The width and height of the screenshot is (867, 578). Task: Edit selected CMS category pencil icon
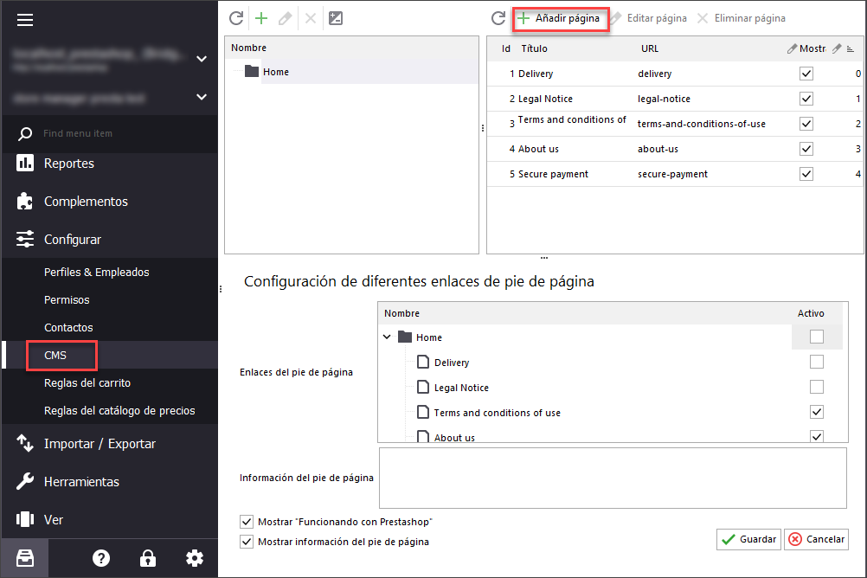click(286, 18)
